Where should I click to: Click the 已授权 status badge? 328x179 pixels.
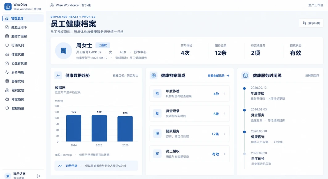click(x=102, y=45)
